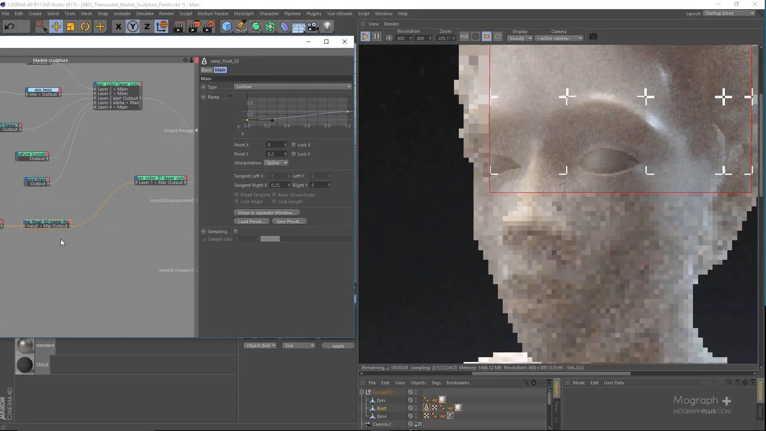Open the MoGraph menu
The image size is (766, 431).
click(244, 14)
